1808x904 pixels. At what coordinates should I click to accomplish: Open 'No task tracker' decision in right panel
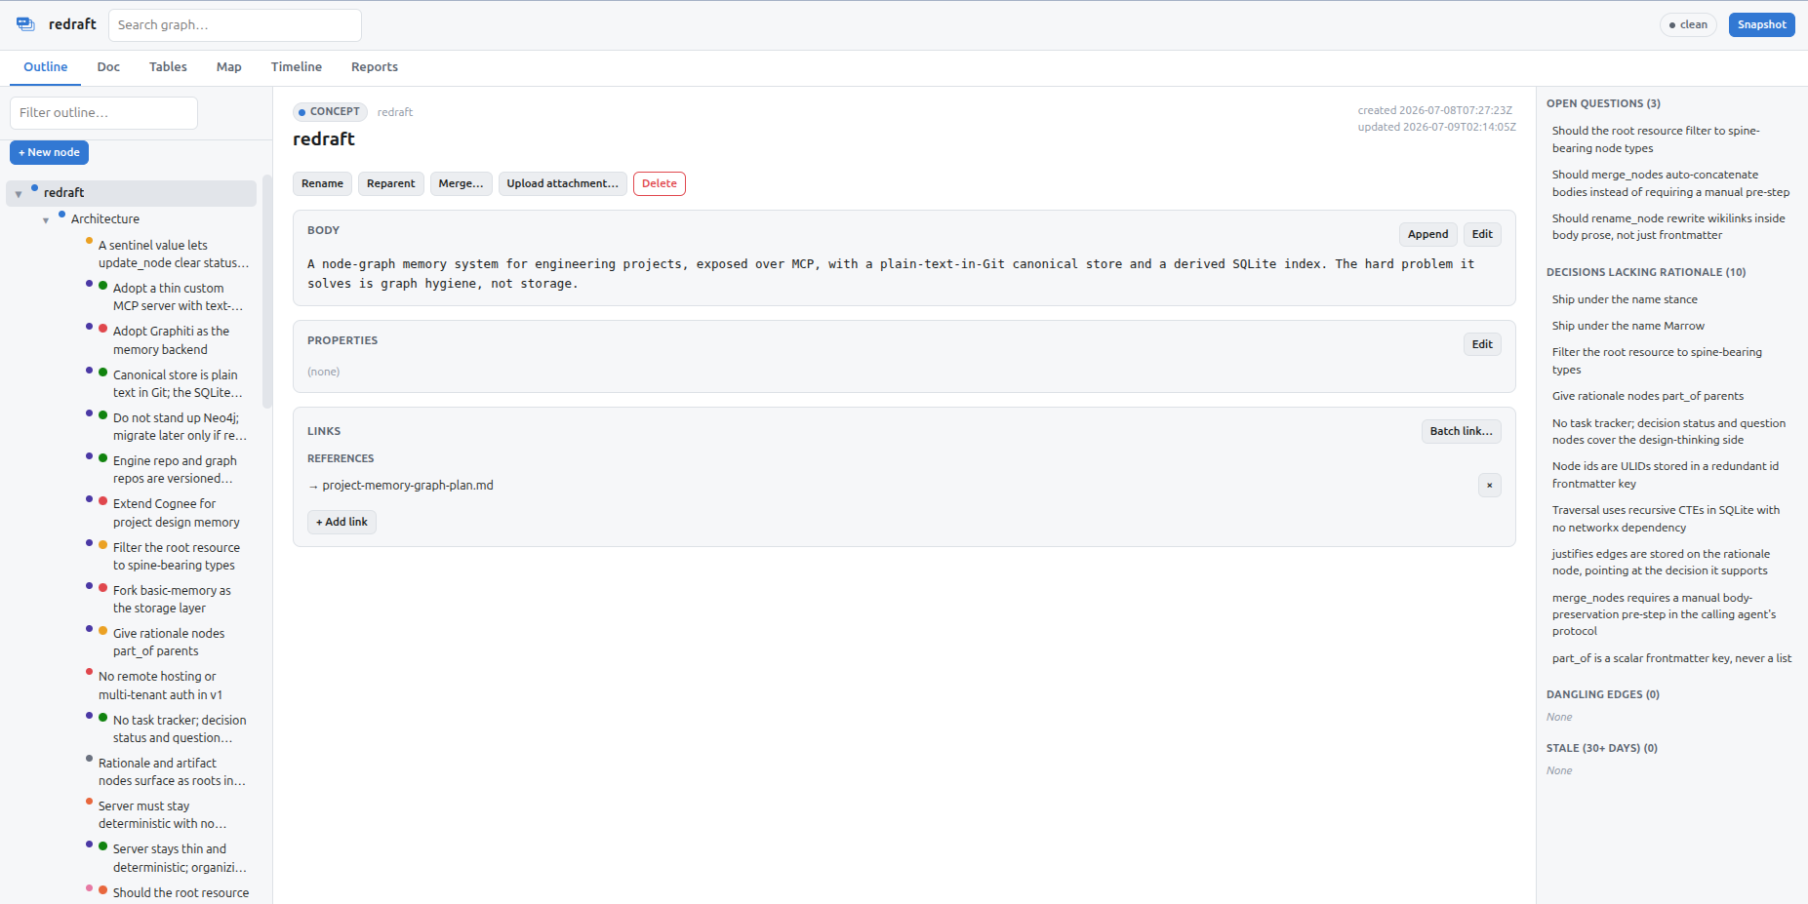pos(1668,431)
